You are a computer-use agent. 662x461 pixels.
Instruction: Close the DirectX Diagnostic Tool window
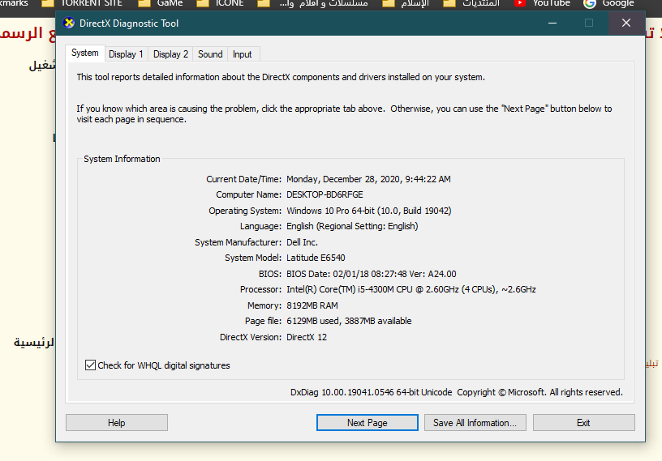(626, 23)
